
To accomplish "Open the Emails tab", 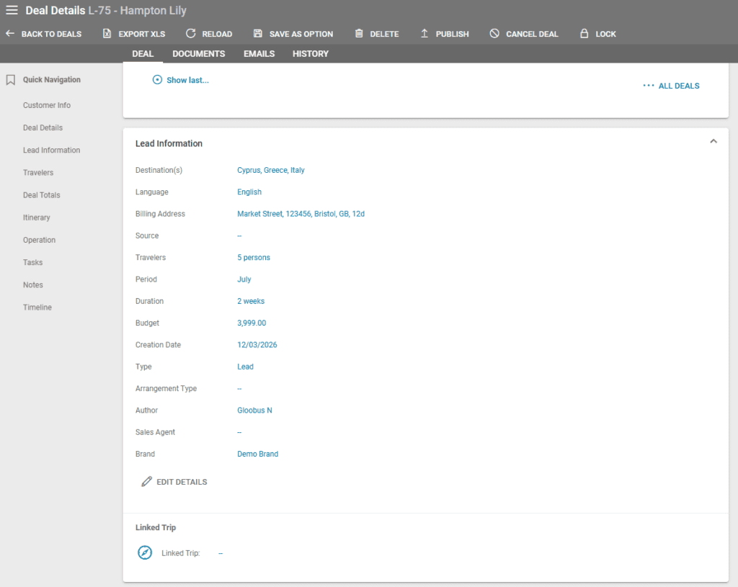I will click(x=259, y=54).
